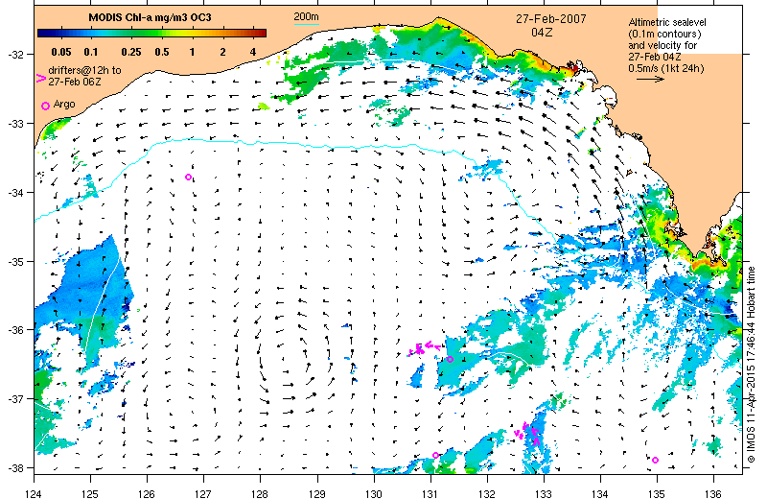Click the magenta Argo legend circle
Screen dimensions: 767x499
tap(45, 106)
